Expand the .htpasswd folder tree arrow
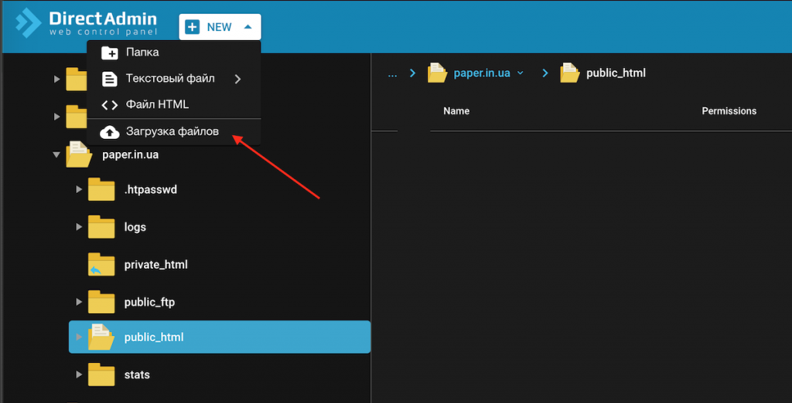This screenshot has width=792, height=403. tap(79, 189)
